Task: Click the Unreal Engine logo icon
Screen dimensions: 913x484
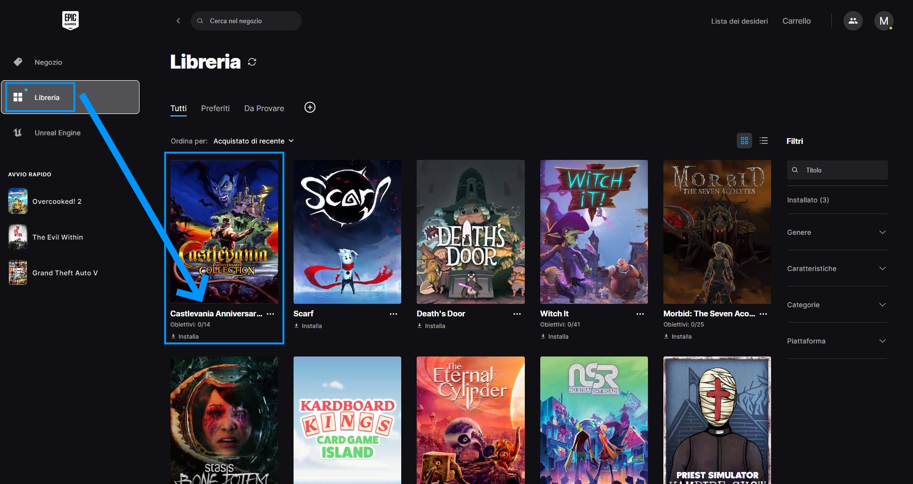Action: (x=18, y=132)
